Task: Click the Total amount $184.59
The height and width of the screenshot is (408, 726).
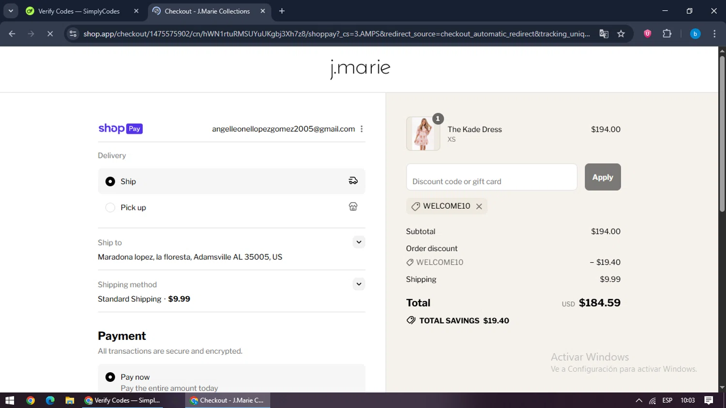Action: [x=600, y=302]
